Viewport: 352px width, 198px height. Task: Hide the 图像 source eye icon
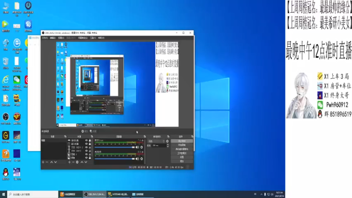click(x=86, y=158)
